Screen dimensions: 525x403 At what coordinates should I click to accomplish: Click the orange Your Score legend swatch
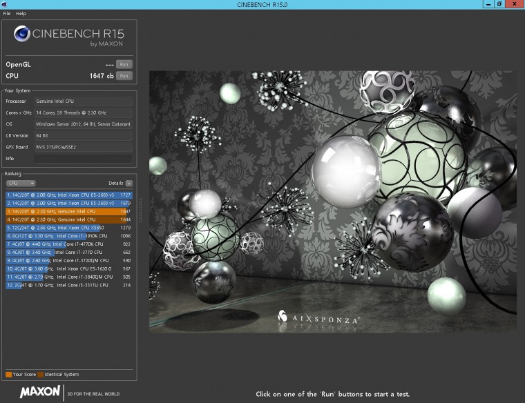(9, 375)
